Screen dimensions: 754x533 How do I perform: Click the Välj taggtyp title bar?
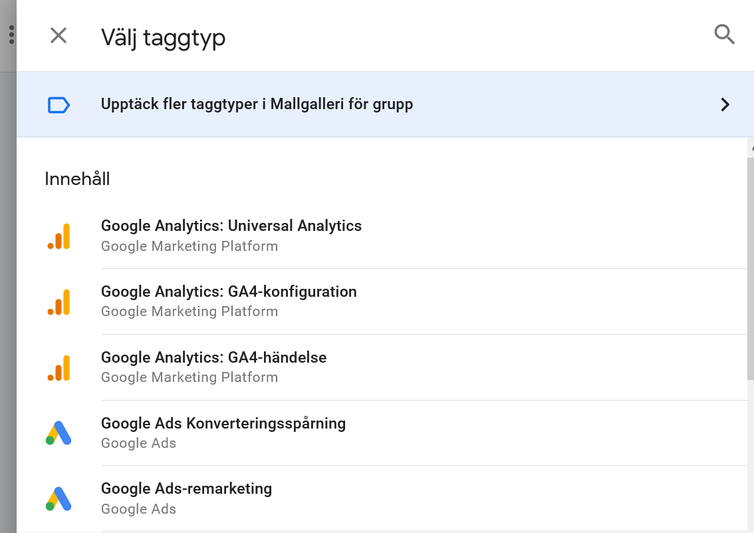coord(164,38)
